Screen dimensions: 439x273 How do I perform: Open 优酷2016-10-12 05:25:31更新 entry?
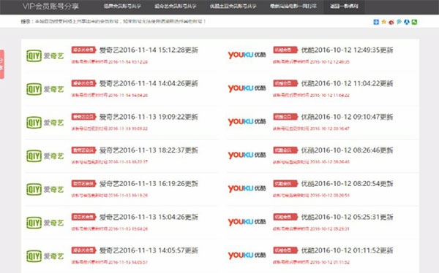(x=347, y=217)
